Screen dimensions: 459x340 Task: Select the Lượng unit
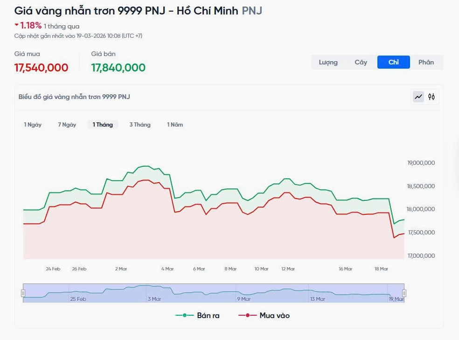tap(328, 62)
